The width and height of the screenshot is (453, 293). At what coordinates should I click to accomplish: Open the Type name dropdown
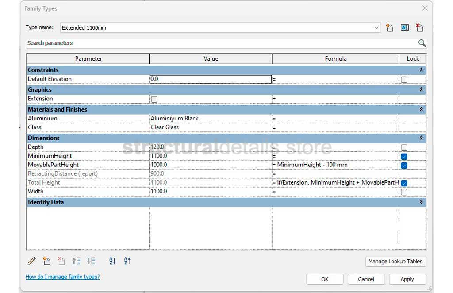pyautogui.click(x=376, y=27)
